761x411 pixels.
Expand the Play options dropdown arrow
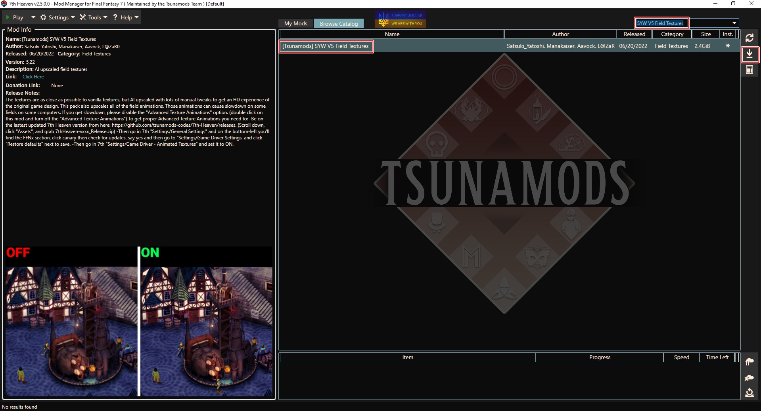click(33, 17)
